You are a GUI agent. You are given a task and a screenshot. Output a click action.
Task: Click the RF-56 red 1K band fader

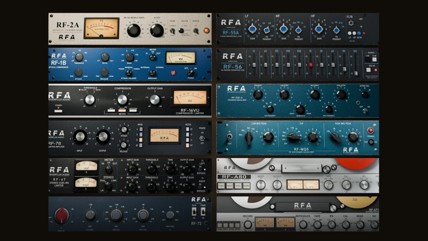[311, 65]
